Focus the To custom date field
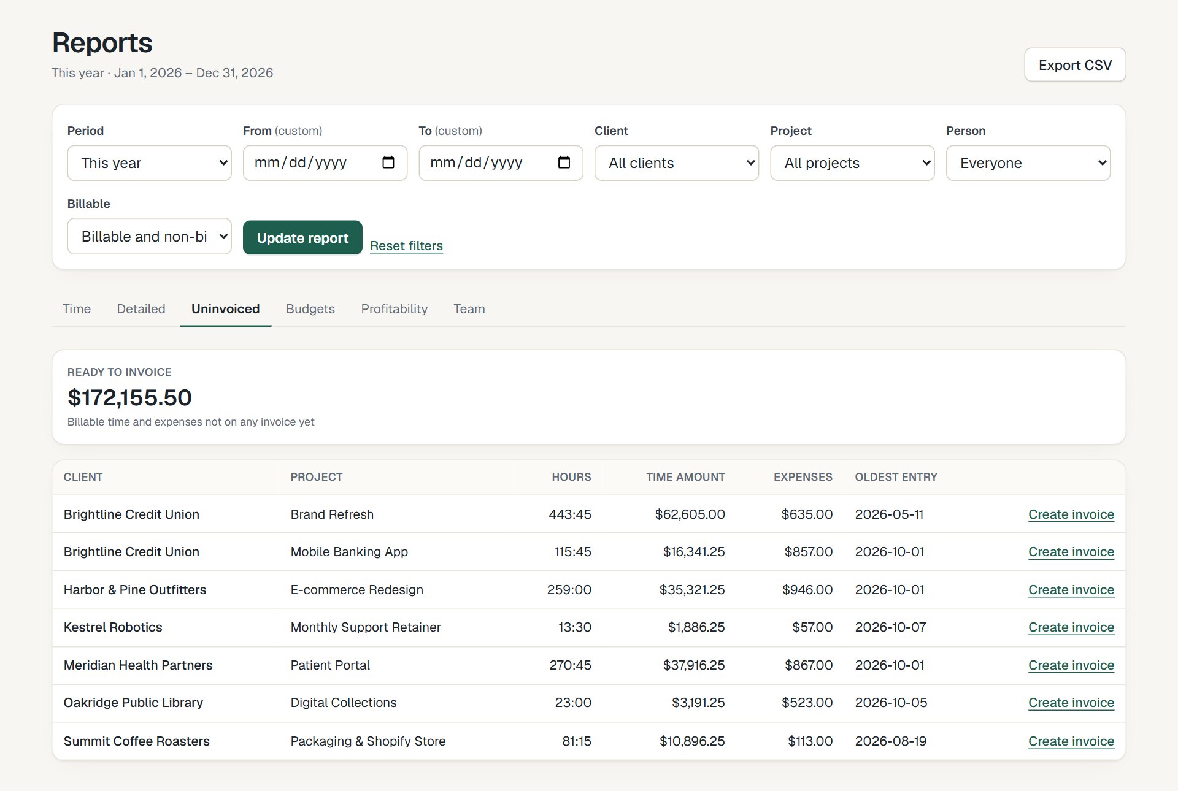The width and height of the screenshot is (1178, 791). click(501, 163)
